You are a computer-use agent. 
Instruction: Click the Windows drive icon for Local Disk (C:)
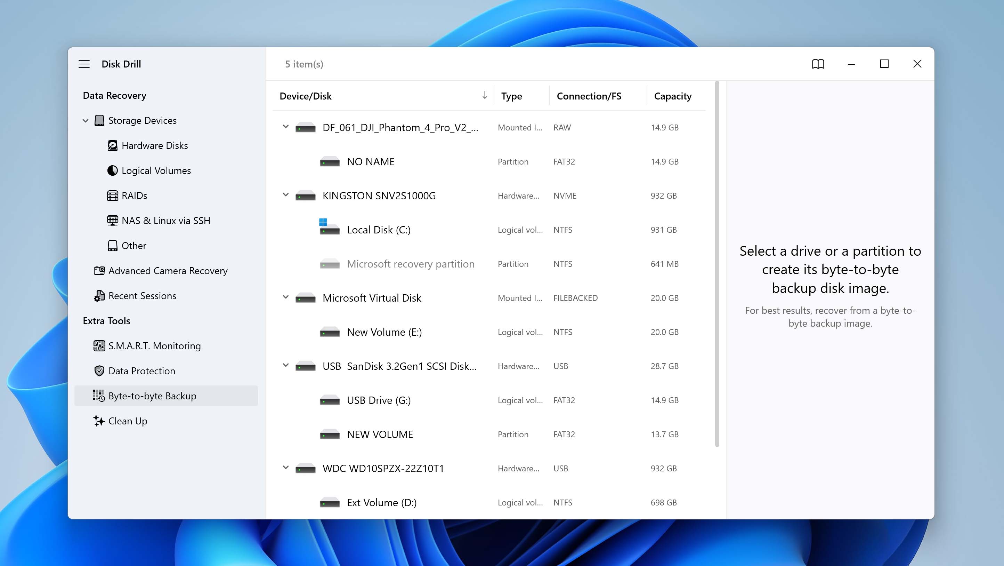click(x=329, y=226)
